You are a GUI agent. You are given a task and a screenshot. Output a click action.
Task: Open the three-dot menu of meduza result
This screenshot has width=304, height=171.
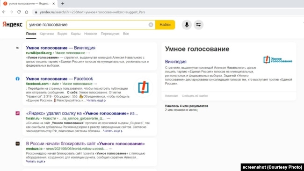110,149
